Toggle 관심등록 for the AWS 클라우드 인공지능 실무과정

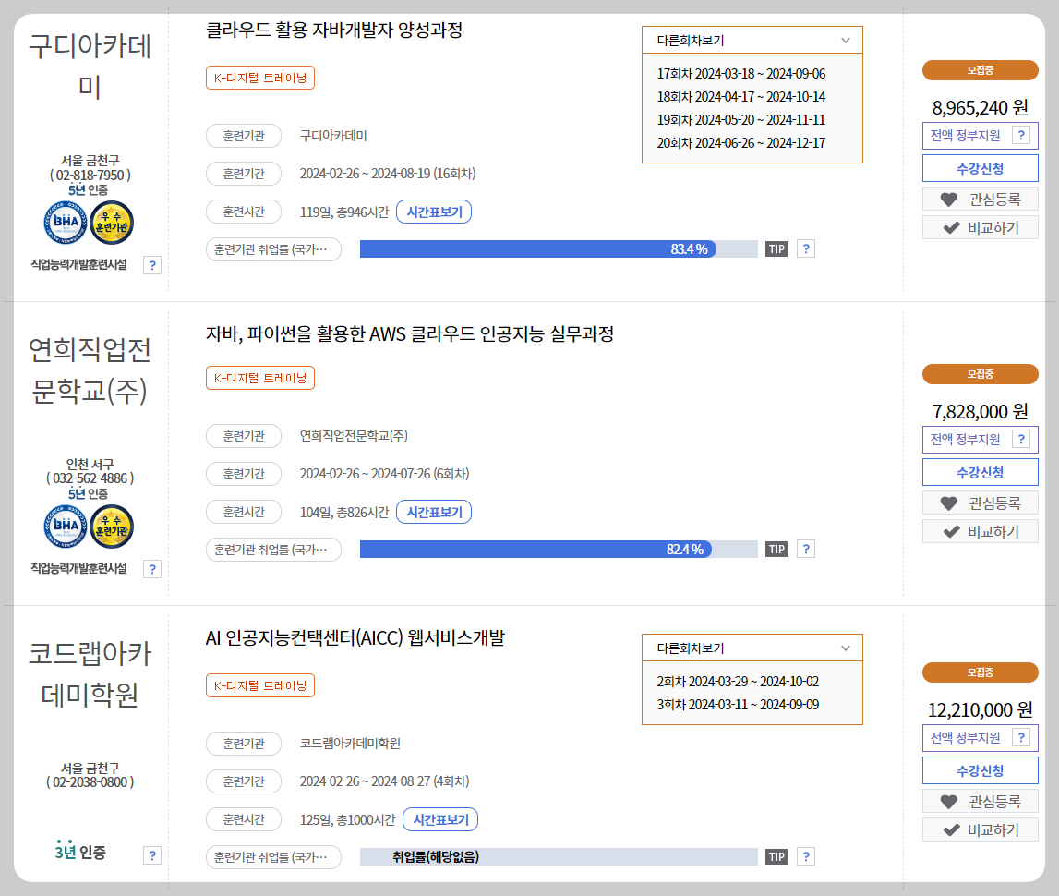980,502
